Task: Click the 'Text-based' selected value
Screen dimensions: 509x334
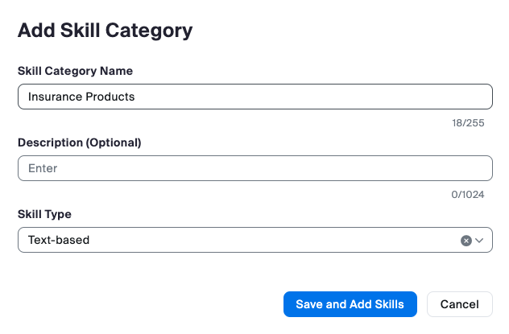Action: point(59,240)
